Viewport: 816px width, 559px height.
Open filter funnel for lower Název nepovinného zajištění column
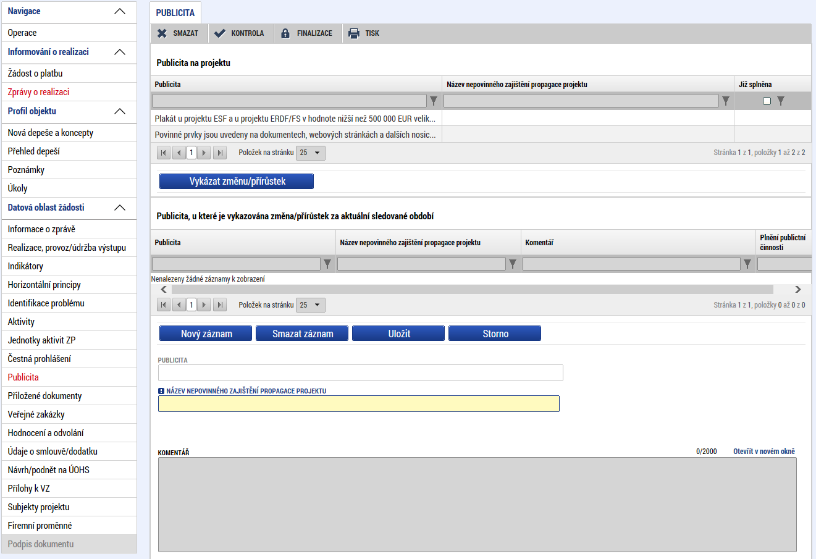coord(513,264)
